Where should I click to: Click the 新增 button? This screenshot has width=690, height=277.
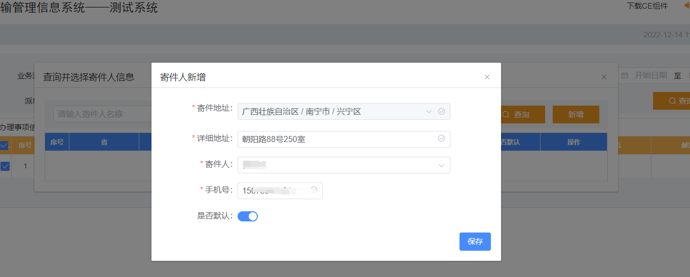click(576, 115)
